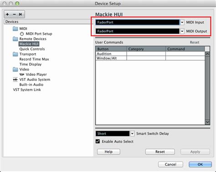Select Built-in Audio item
This screenshot has height=172, width=216.
[x=31, y=84]
